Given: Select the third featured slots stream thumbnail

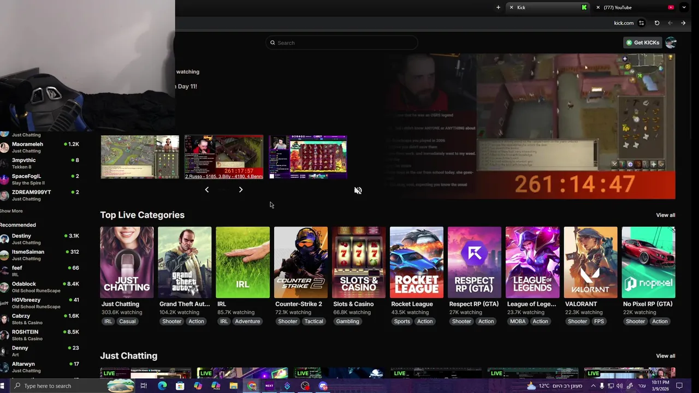Looking at the screenshot, I should point(307,157).
